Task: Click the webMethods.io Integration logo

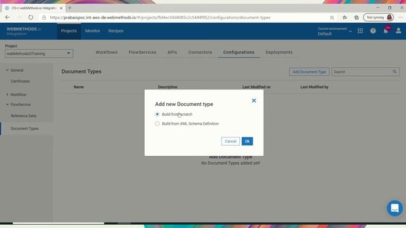Action: click(24, 31)
